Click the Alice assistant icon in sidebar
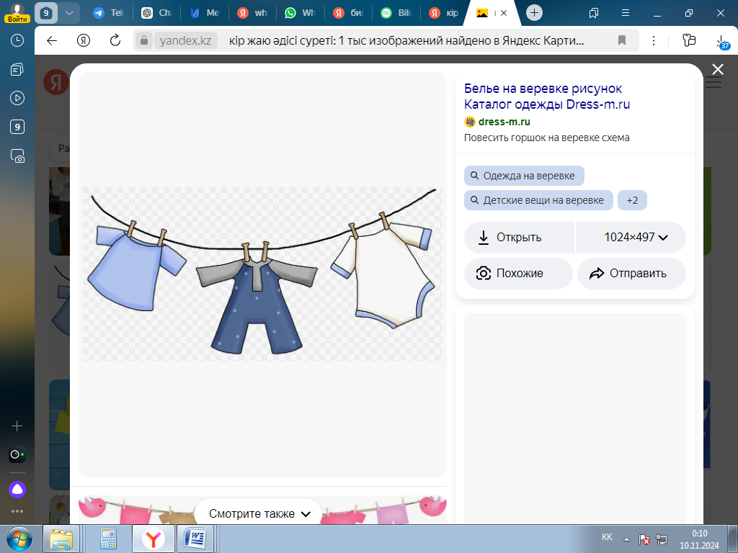The height and width of the screenshot is (553, 738). point(17,490)
